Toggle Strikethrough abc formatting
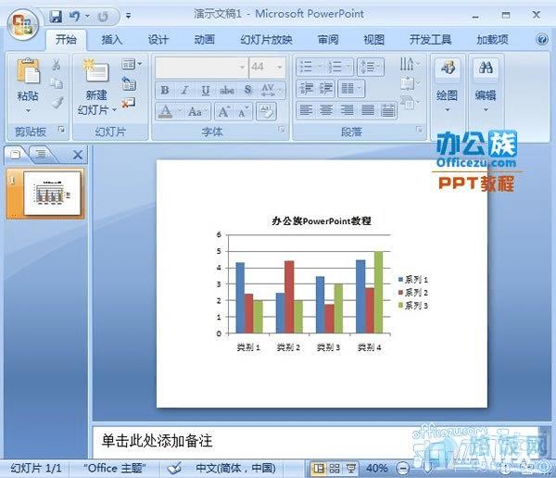This screenshot has width=556, height=478. pyautogui.click(x=227, y=90)
